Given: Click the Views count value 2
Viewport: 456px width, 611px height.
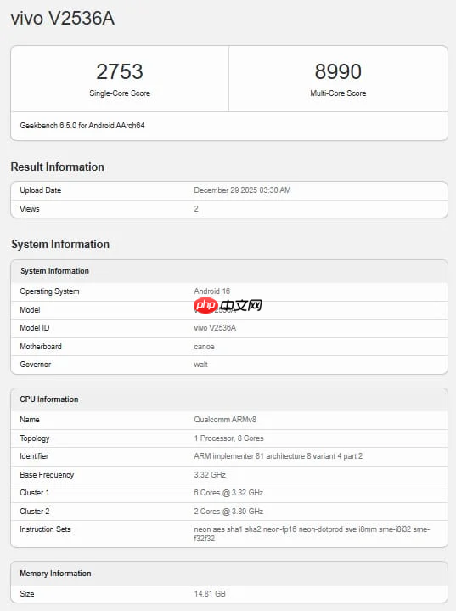Looking at the screenshot, I should pyautogui.click(x=196, y=209).
